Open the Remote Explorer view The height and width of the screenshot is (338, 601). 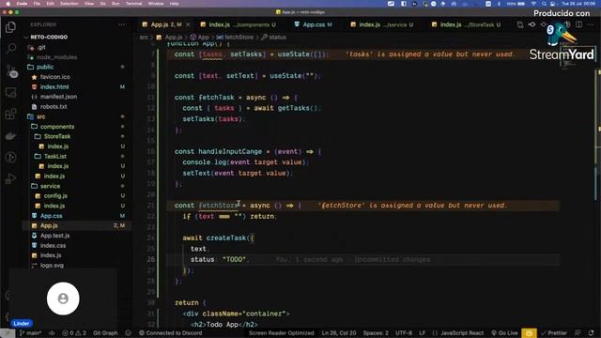click(10, 92)
